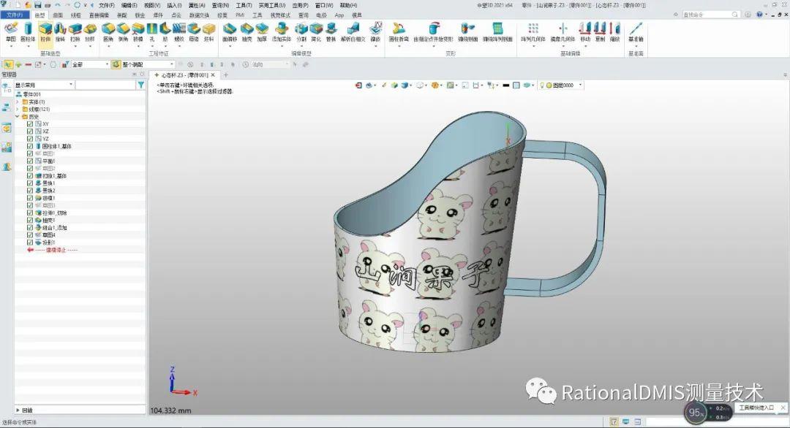
Task: Switch to the 钣金 ribbon tab
Action: click(x=140, y=15)
